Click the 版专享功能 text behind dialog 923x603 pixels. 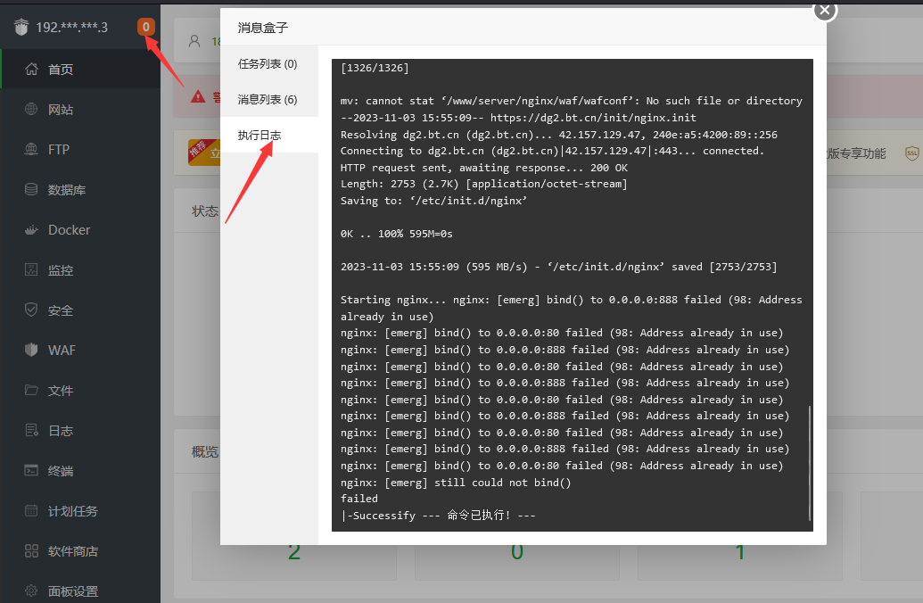pyautogui.click(x=856, y=153)
